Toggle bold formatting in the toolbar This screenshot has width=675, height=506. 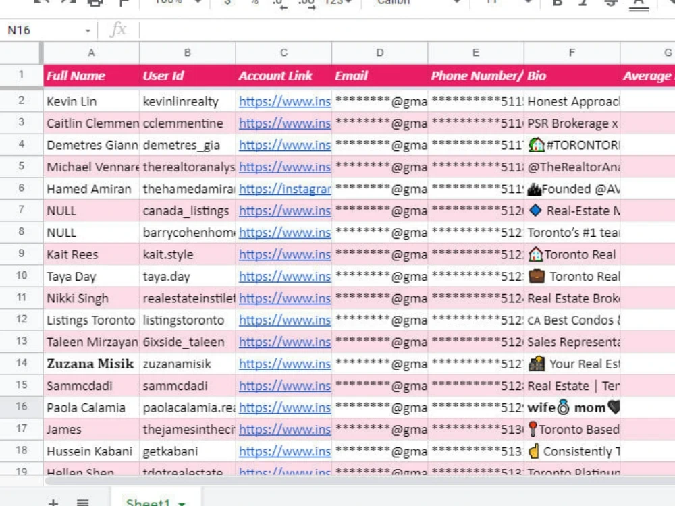[558, 2]
